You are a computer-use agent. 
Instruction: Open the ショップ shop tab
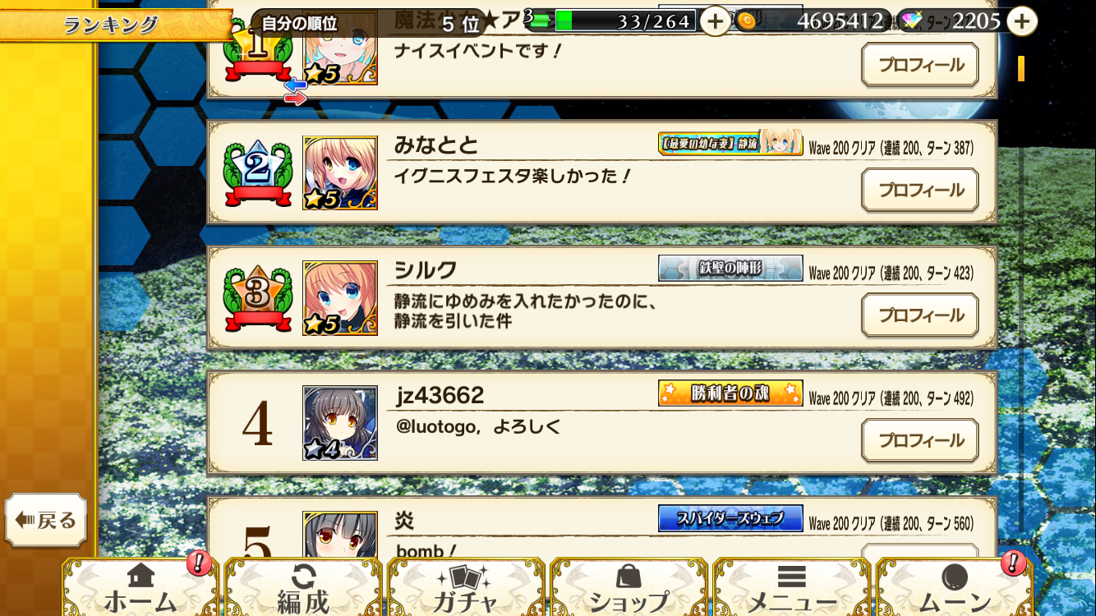pyautogui.click(x=629, y=587)
